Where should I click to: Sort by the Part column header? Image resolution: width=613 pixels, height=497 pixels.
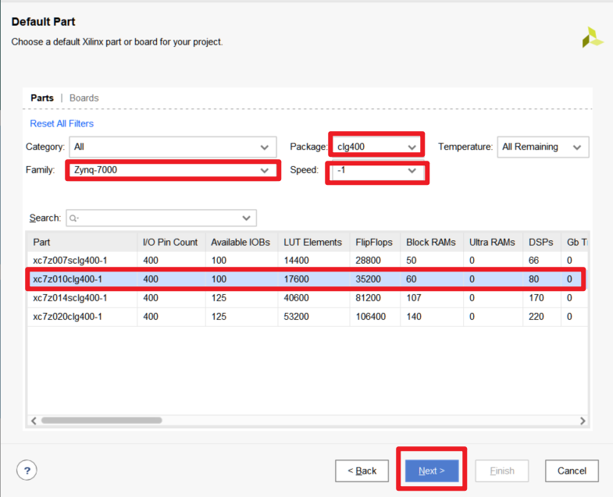click(82, 242)
